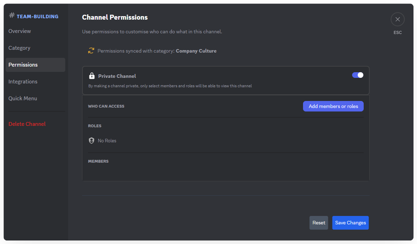The image size is (417, 244).
Task: Open the Overview settings page
Action: (x=20, y=31)
